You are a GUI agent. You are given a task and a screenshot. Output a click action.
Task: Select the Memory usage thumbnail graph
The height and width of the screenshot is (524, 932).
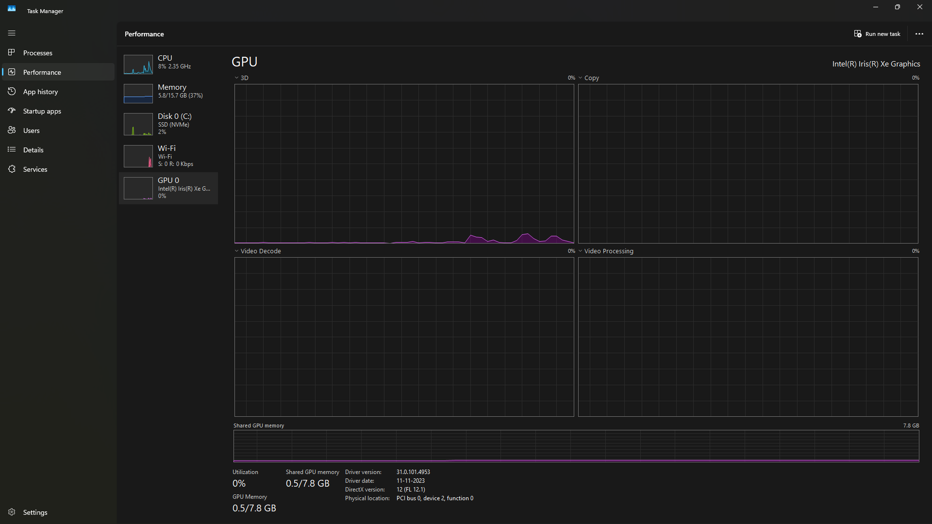point(138,93)
